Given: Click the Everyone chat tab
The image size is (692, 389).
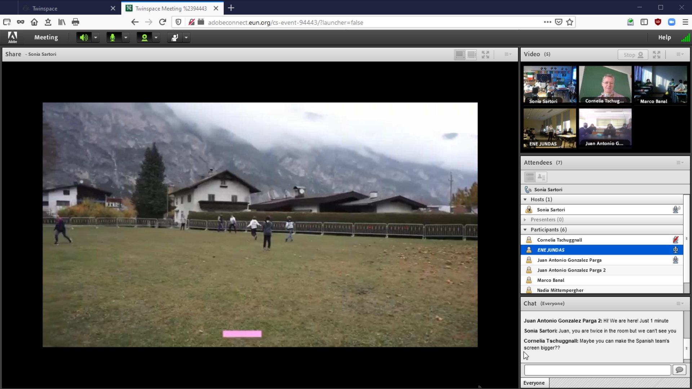Looking at the screenshot, I should [x=534, y=383].
